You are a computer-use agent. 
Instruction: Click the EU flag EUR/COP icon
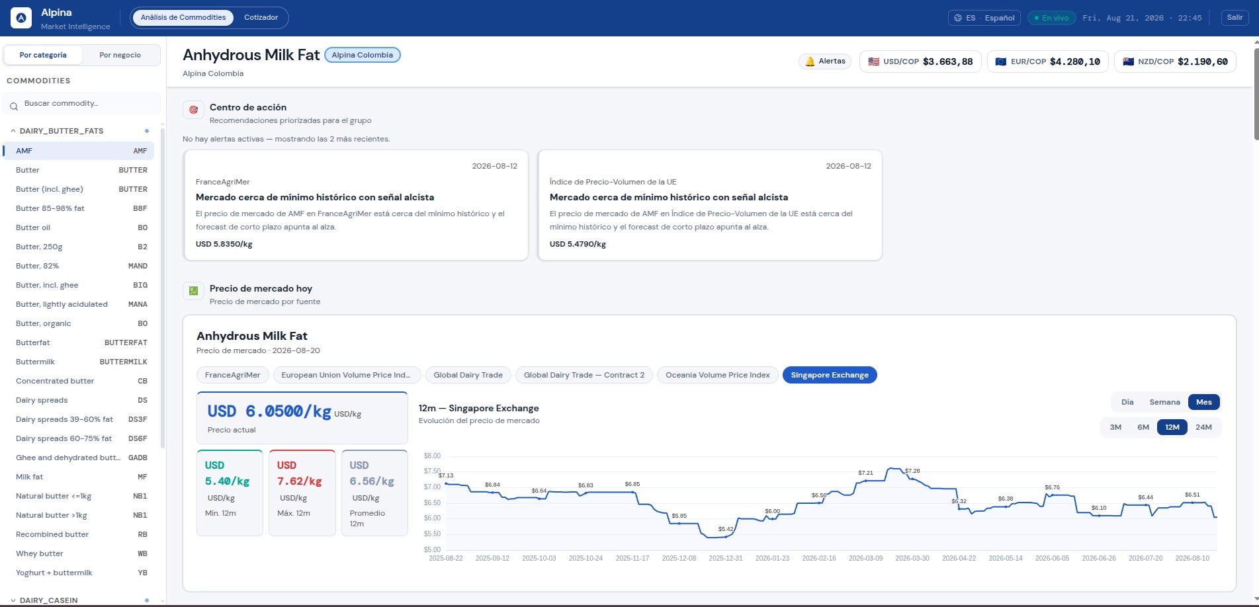[1001, 61]
